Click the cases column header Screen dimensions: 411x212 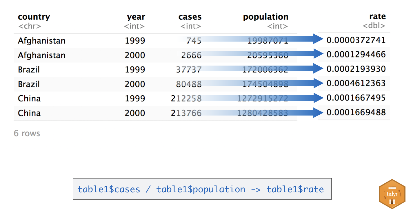pos(190,17)
